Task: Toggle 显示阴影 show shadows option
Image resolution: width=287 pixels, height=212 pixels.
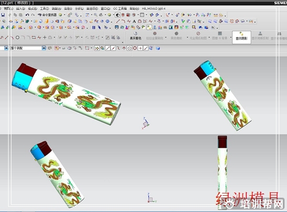Action: [x=242, y=36]
